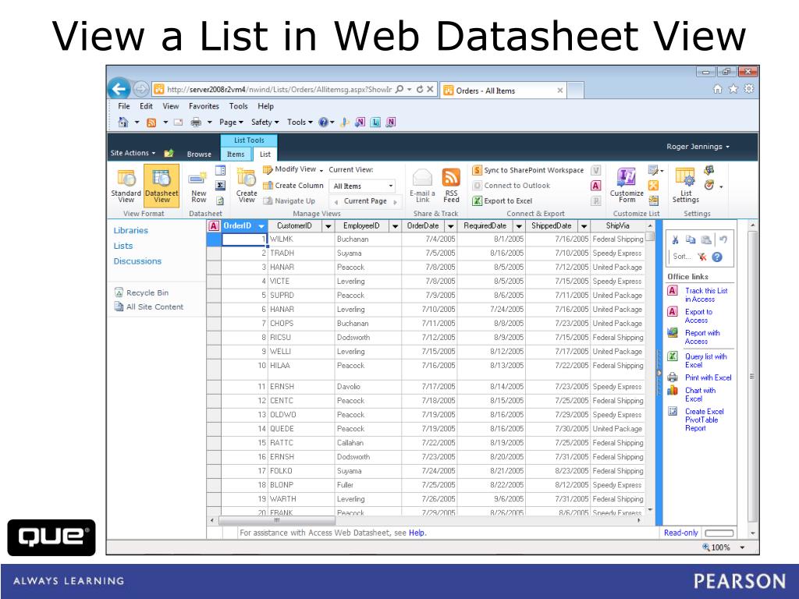Open the Libraries link
Viewport: 799px width, 599px height.
point(130,230)
